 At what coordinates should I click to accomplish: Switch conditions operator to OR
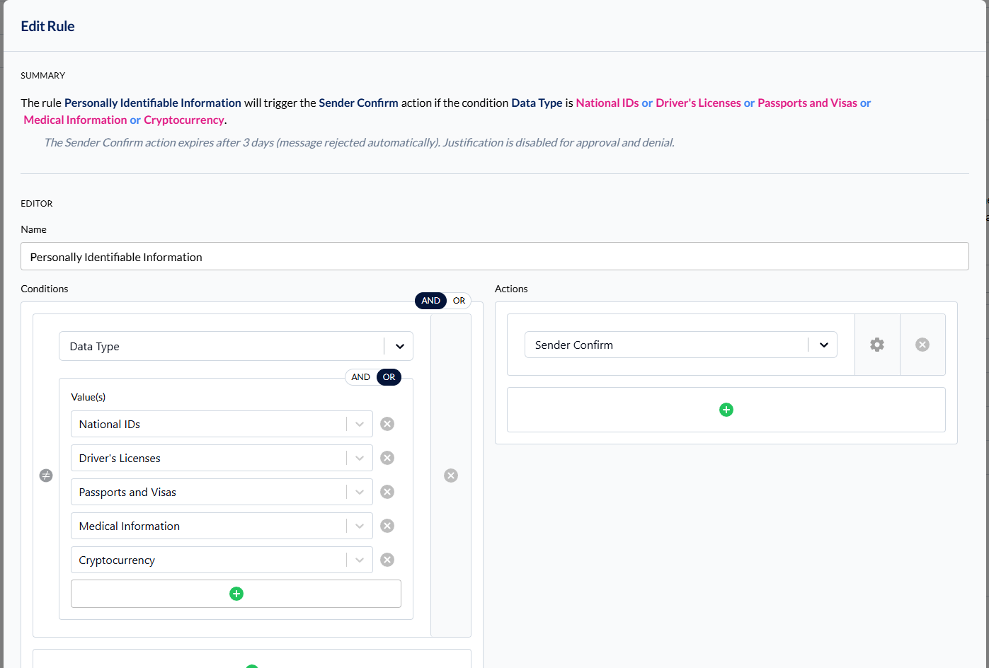[x=459, y=301]
